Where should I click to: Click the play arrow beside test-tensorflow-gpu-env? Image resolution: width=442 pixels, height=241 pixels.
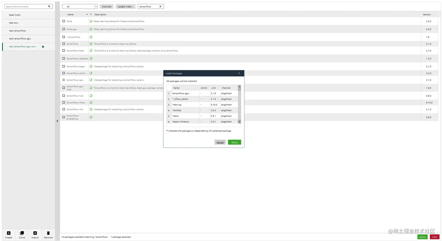(x=43, y=47)
